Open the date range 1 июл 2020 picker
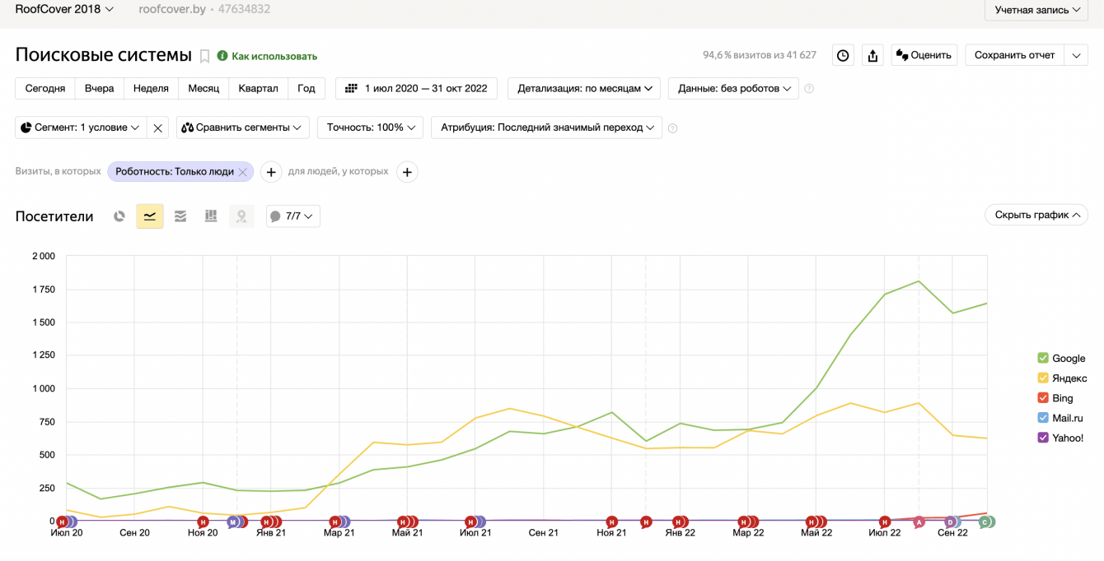Image resolution: width=1104 pixels, height=561 pixels. point(416,88)
